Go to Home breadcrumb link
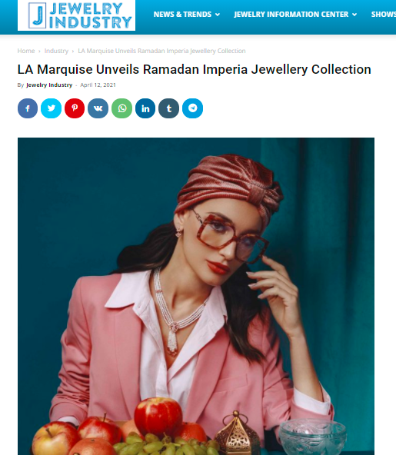Image resolution: width=396 pixels, height=455 pixels. pyautogui.click(x=26, y=51)
